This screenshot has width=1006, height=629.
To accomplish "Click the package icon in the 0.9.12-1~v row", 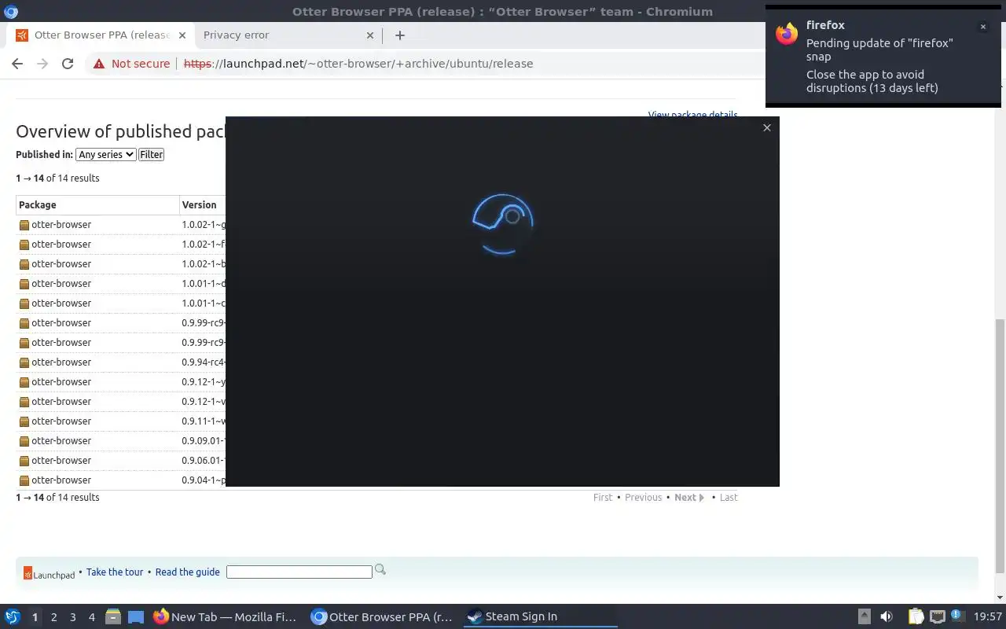I will pos(24,402).
